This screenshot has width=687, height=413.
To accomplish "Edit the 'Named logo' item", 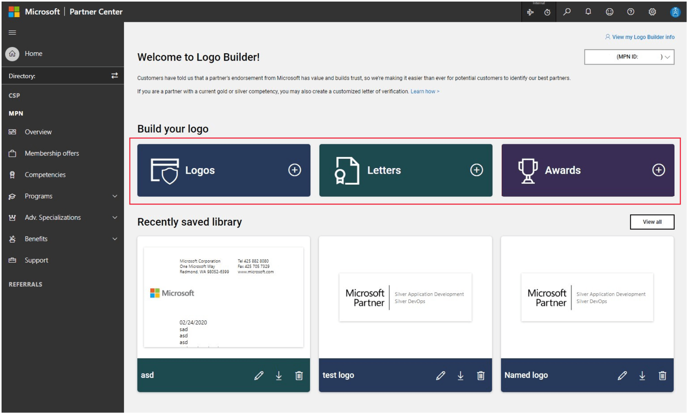I will [622, 375].
